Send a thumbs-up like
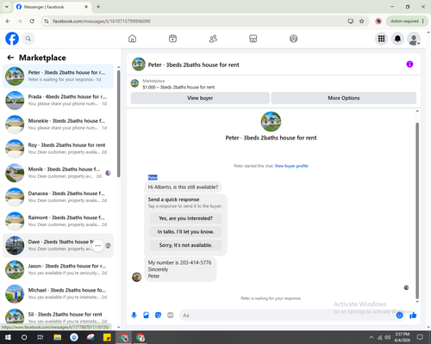This screenshot has width=431, height=344. coord(413,316)
